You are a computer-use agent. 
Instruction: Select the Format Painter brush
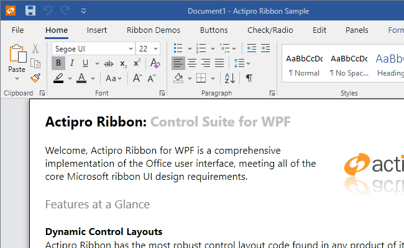tap(35, 78)
